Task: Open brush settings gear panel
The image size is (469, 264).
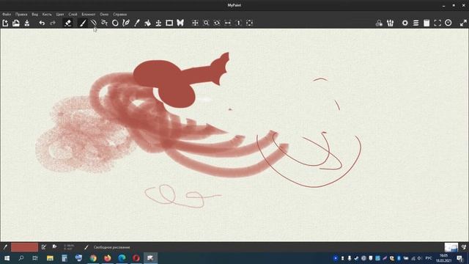Action: point(405,23)
